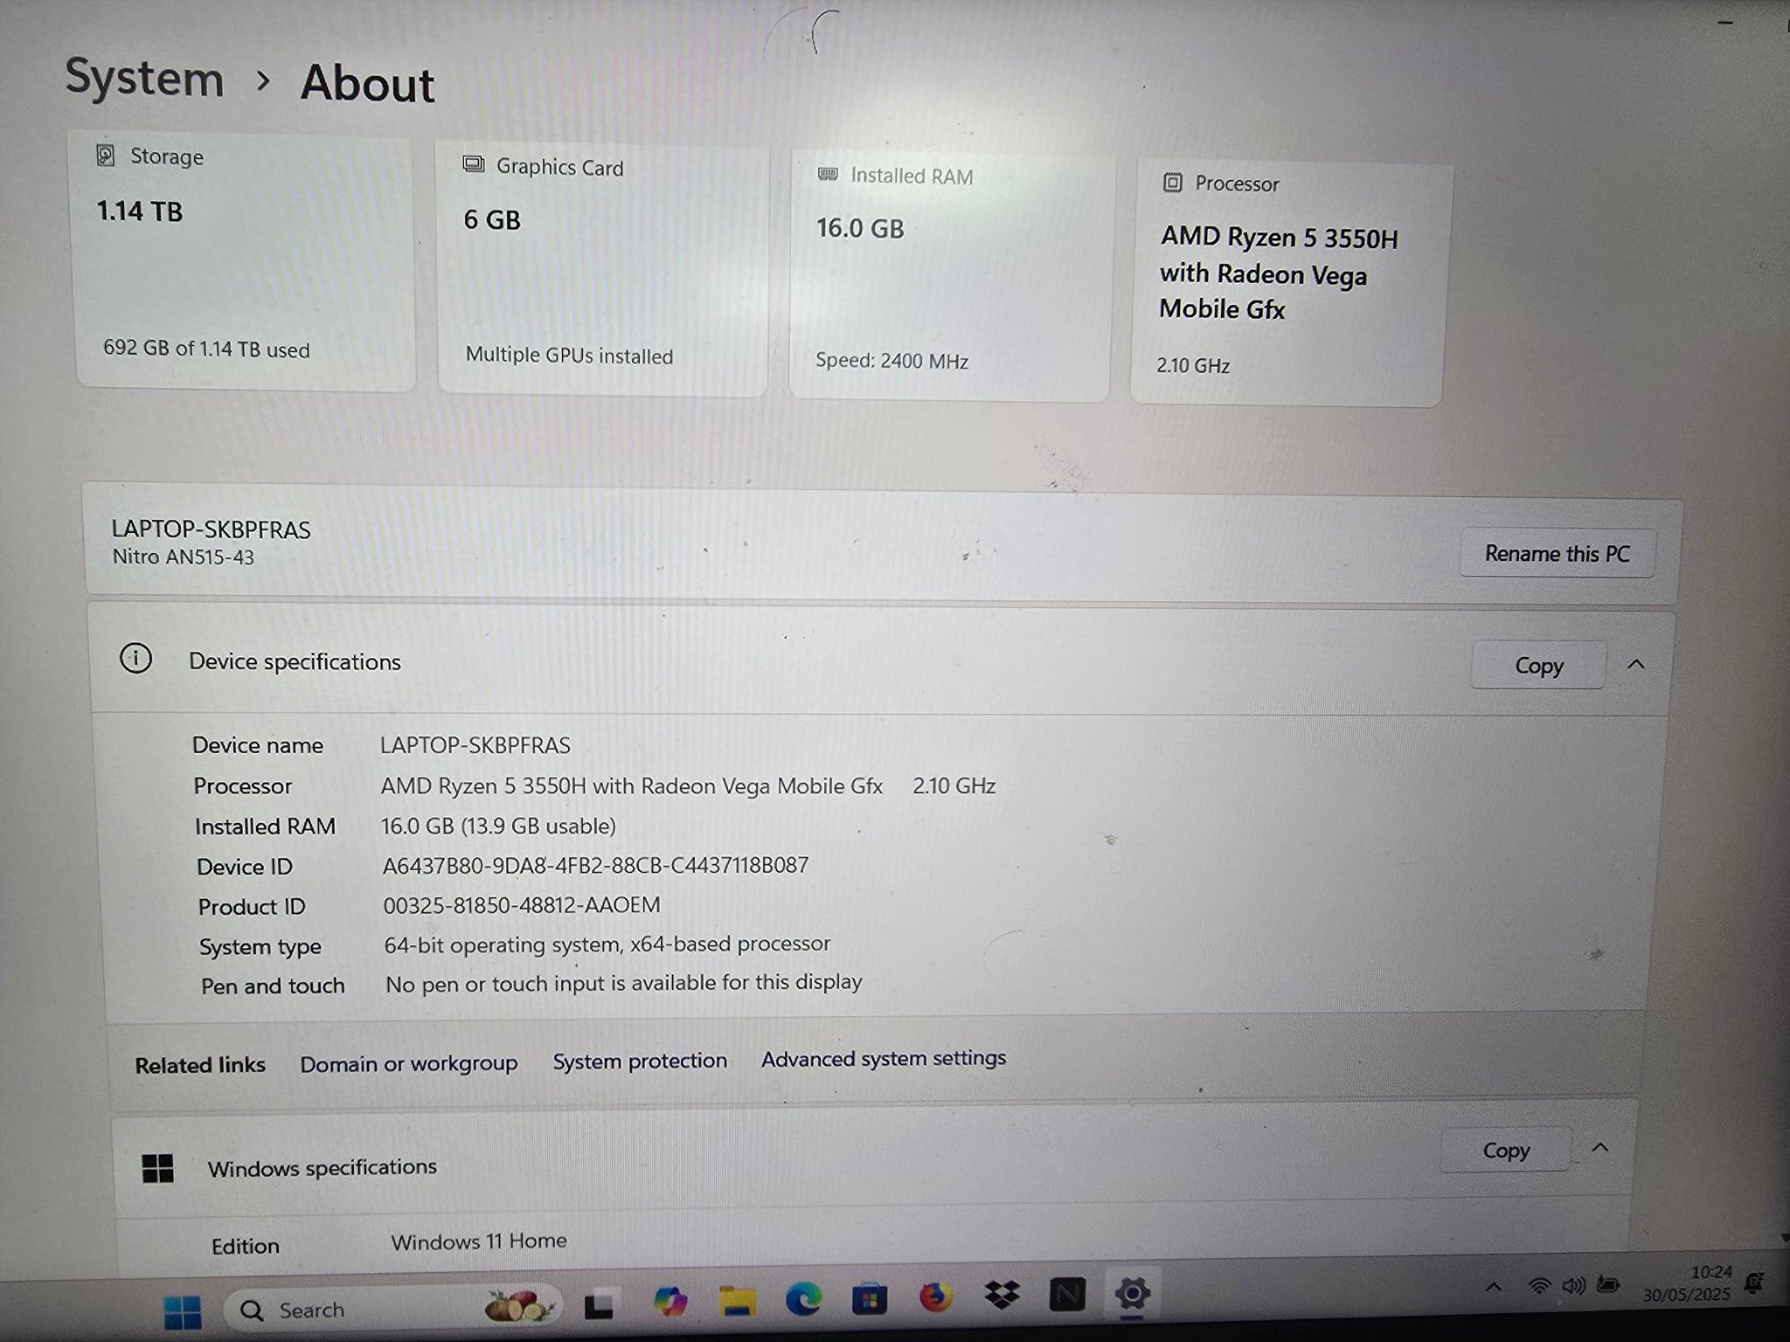
Task: Click the Windows logo beside Windows specifications
Action: (157, 1168)
